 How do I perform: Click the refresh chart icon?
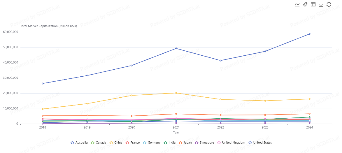tap(329, 4)
